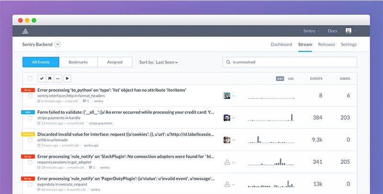Check the box for the 'to_python' error
Screen dimensions: 383x194
coord(30,96)
